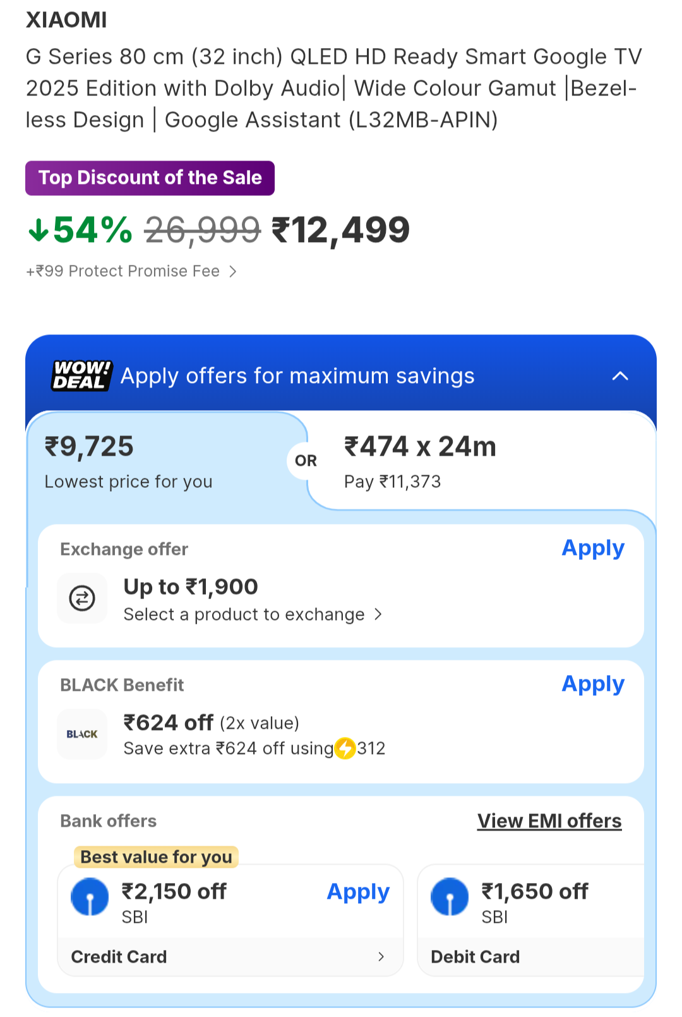Image resolution: width=682 pixels, height=1017 pixels.
Task: Apply the BLACK Benefit offer
Action: [x=593, y=684]
